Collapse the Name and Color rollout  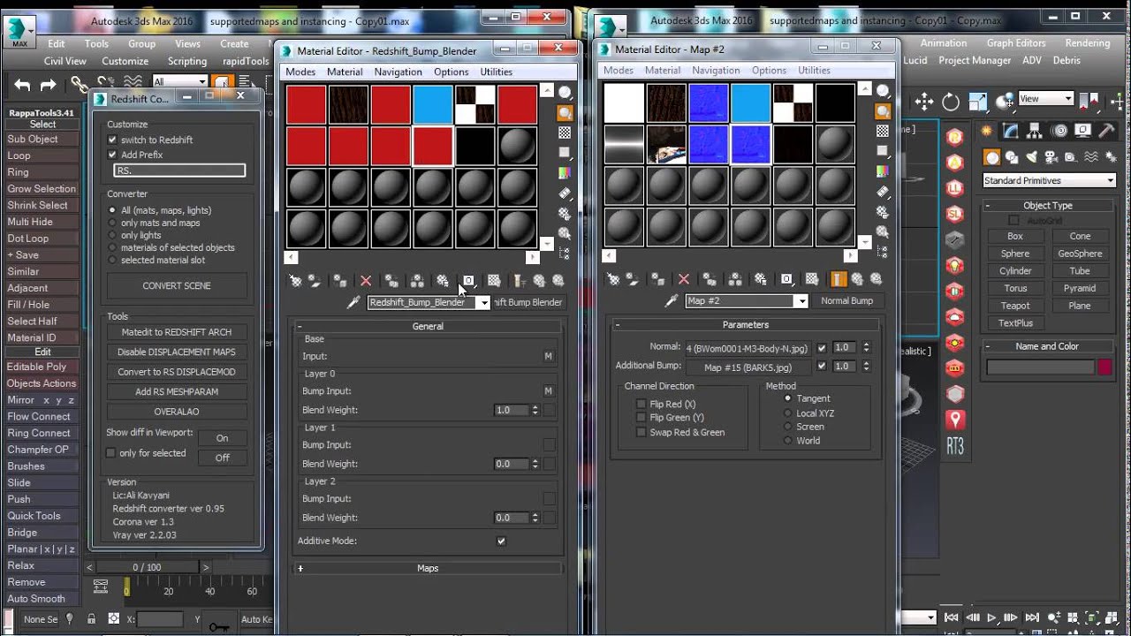1048,346
